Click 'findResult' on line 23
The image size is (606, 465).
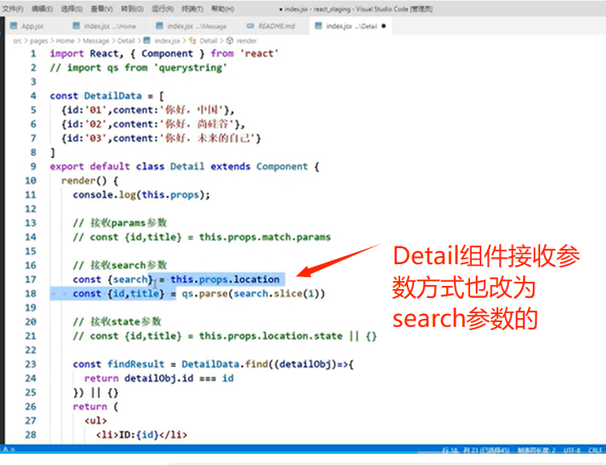pos(136,364)
